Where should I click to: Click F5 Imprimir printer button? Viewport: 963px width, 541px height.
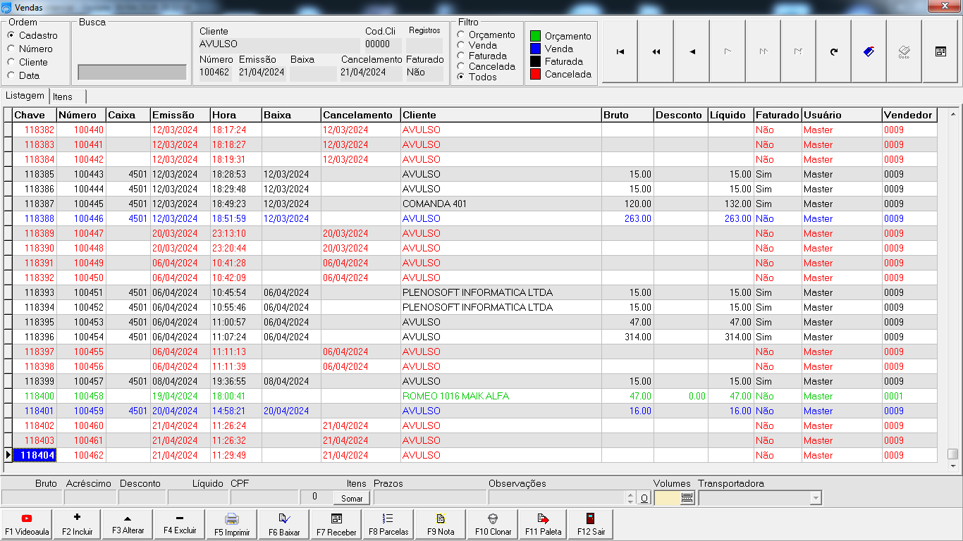pyautogui.click(x=232, y=524)
